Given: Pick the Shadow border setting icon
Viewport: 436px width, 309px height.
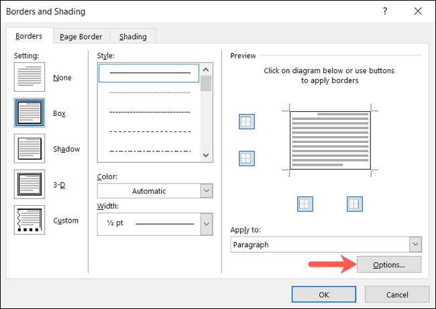Looking at the screenshot, I should [30, 148].
